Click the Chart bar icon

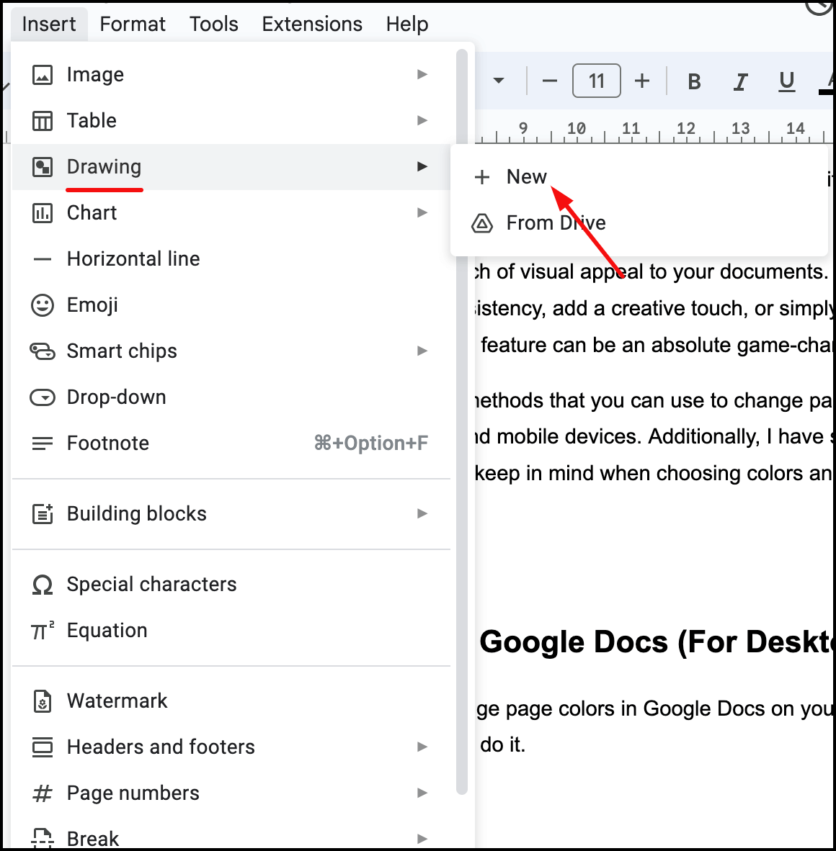[43, 213]
